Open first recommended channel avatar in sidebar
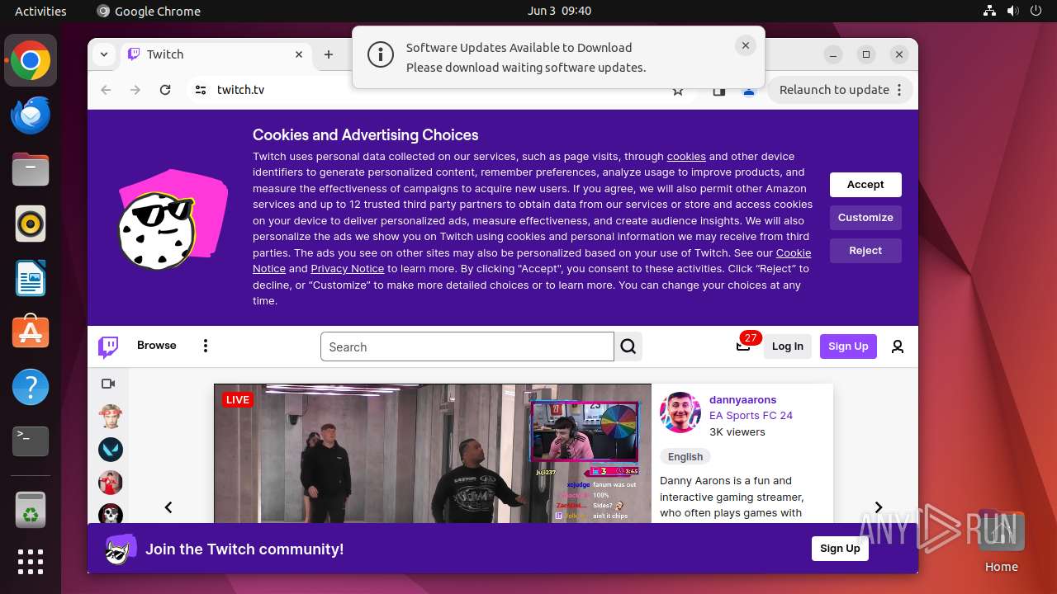The width and height of the screenshot is (1057, 594). [x=111, y=417]
